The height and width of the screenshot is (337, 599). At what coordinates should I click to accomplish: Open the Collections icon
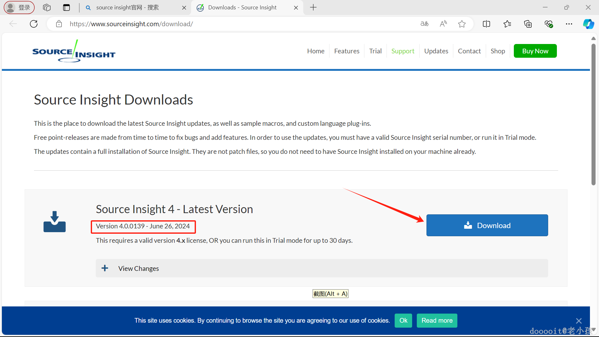click(528, 24)
